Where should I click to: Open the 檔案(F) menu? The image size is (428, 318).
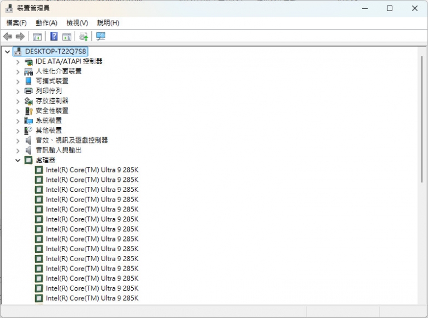[16, 23]
